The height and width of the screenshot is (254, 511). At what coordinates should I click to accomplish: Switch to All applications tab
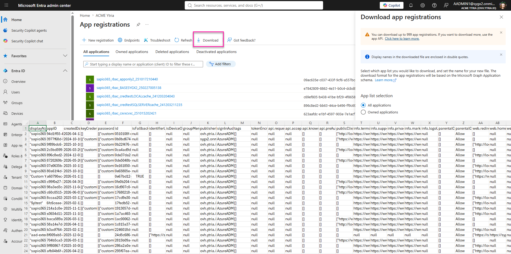96,52
